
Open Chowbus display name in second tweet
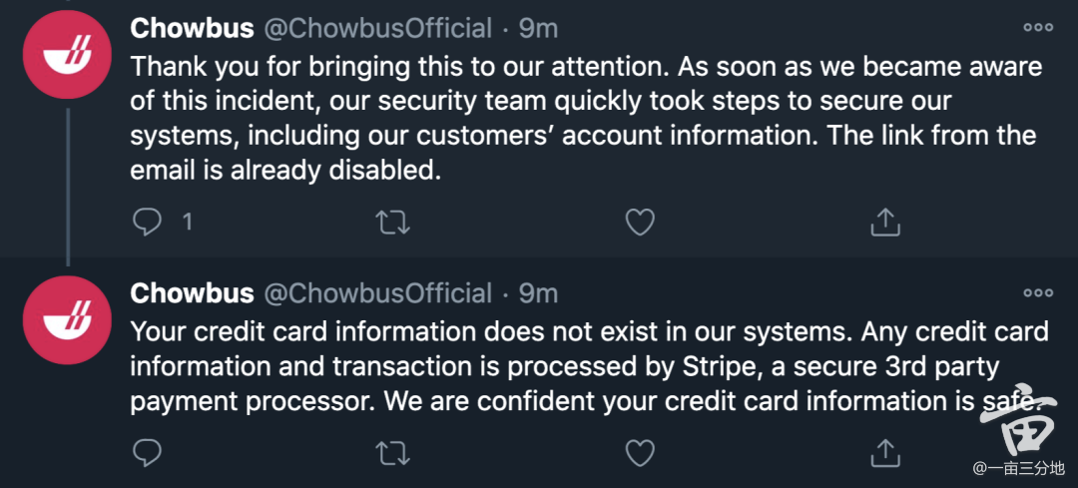click(x=193, y=293)
